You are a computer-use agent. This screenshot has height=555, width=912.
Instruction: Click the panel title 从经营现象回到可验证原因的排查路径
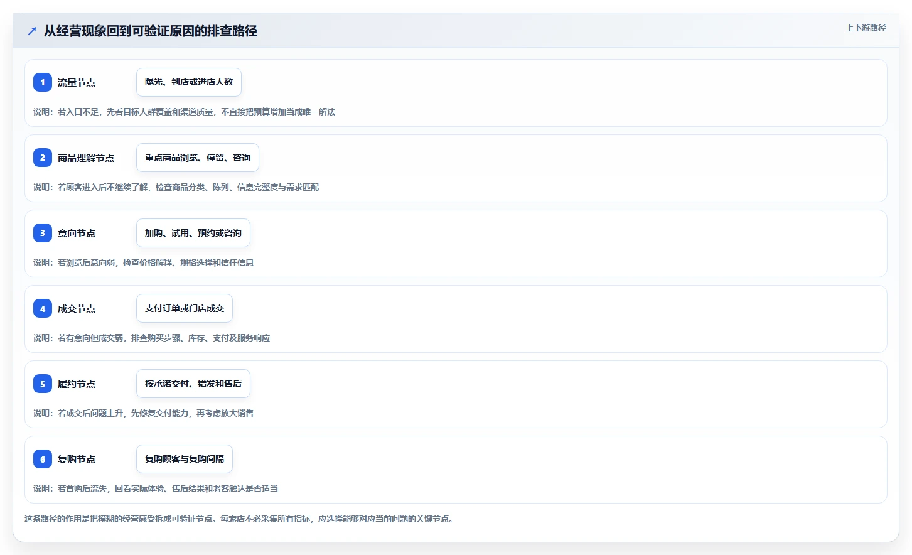pos(151,31)
